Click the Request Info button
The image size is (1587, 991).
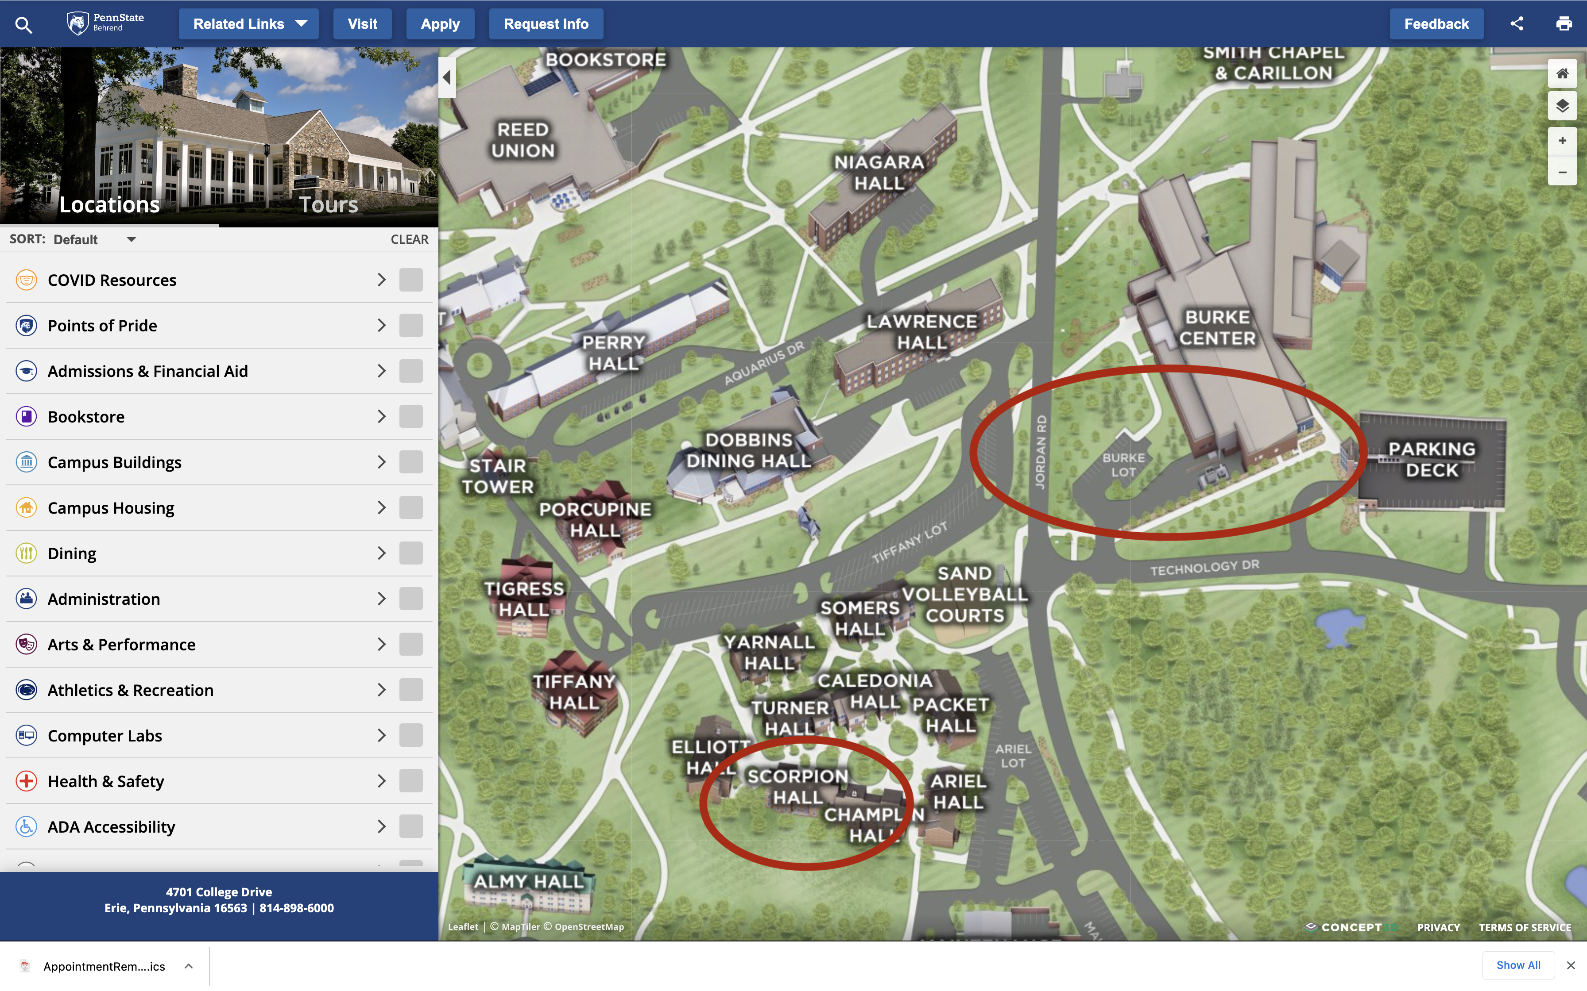coord(546,24)
